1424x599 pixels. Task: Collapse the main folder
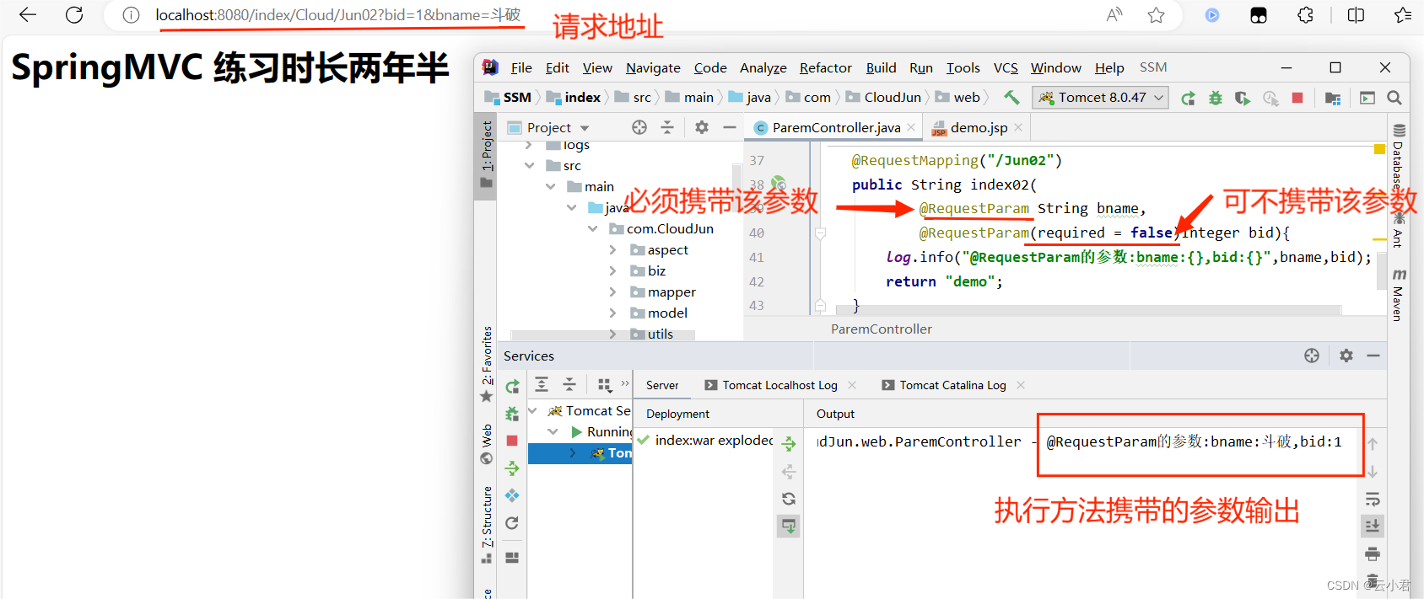coord(550,187)
